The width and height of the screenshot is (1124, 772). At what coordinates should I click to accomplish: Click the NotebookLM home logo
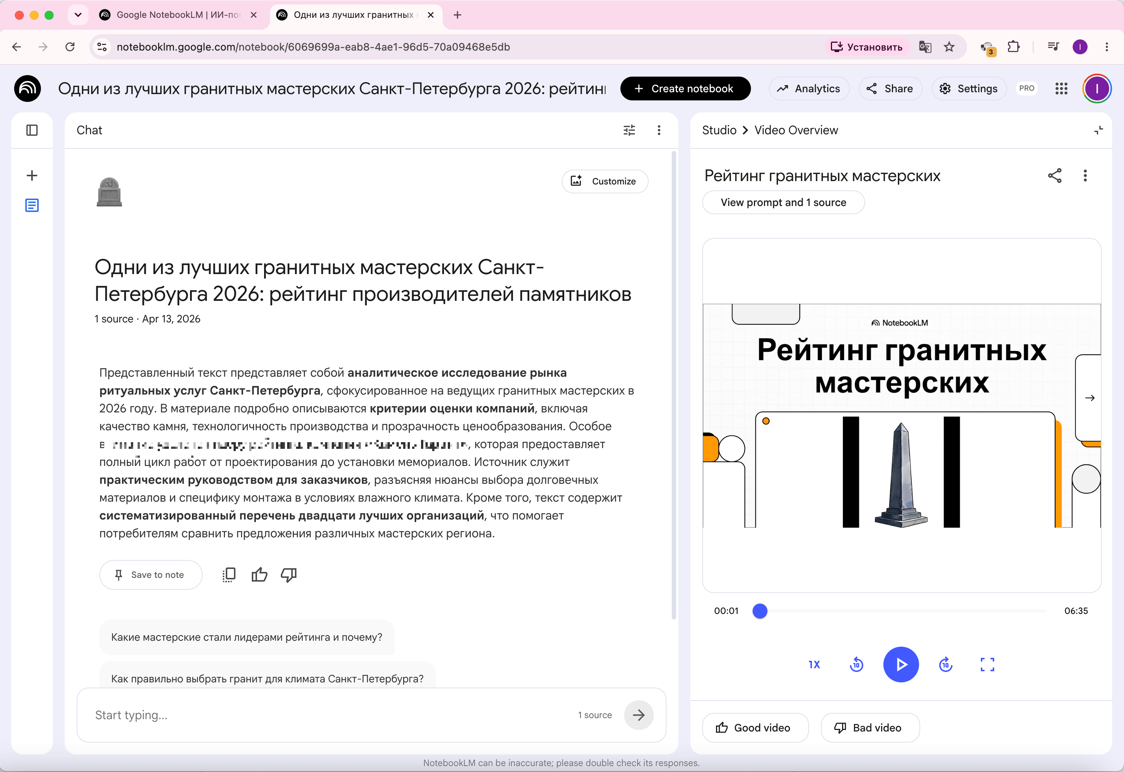(x=28, y=89)
